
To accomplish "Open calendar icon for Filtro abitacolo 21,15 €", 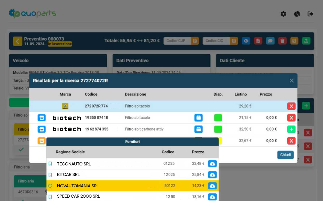I will click(x=199, y=118).
